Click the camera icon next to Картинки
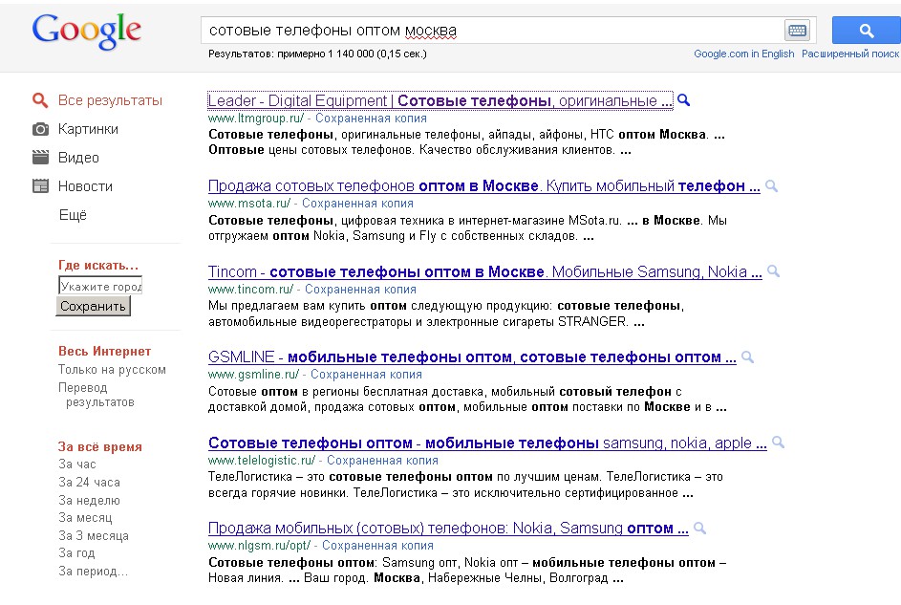This screenshot has width=901, height=605. click(40, 129)
